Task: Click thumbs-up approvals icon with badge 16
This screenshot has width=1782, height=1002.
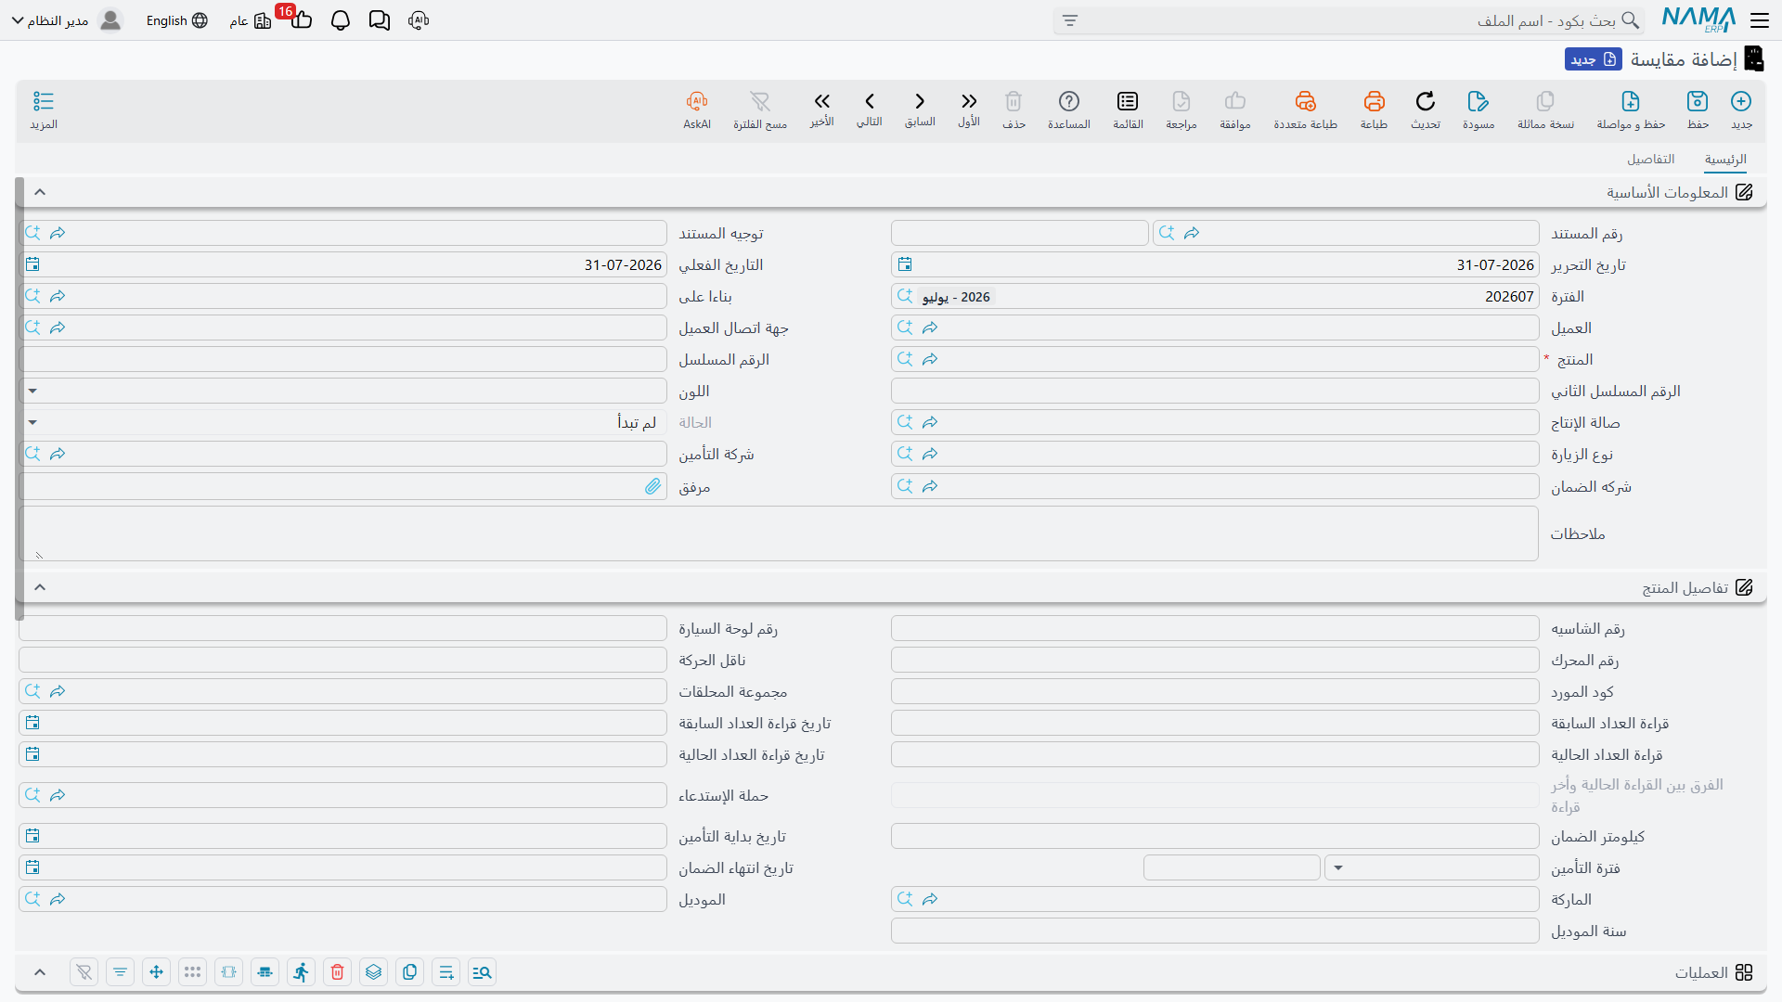Action: (x=301, y=20)
